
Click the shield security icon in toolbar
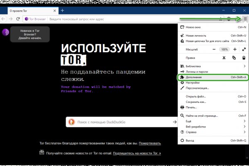tap(229, 19)
